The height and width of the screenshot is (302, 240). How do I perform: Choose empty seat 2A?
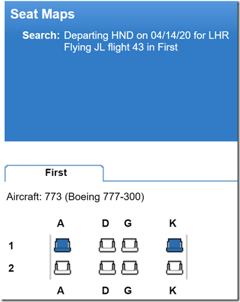tap(62, 268)
